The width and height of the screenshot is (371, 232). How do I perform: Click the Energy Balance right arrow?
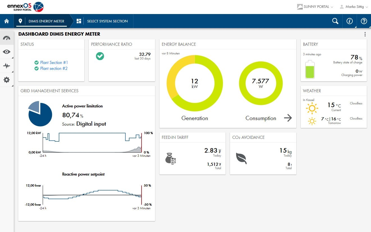pyautogui.click(x=288, y=118)
